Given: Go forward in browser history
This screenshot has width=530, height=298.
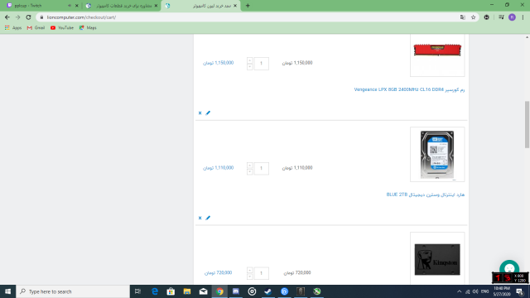Looking at the screenshot, I should click(18, 17).
